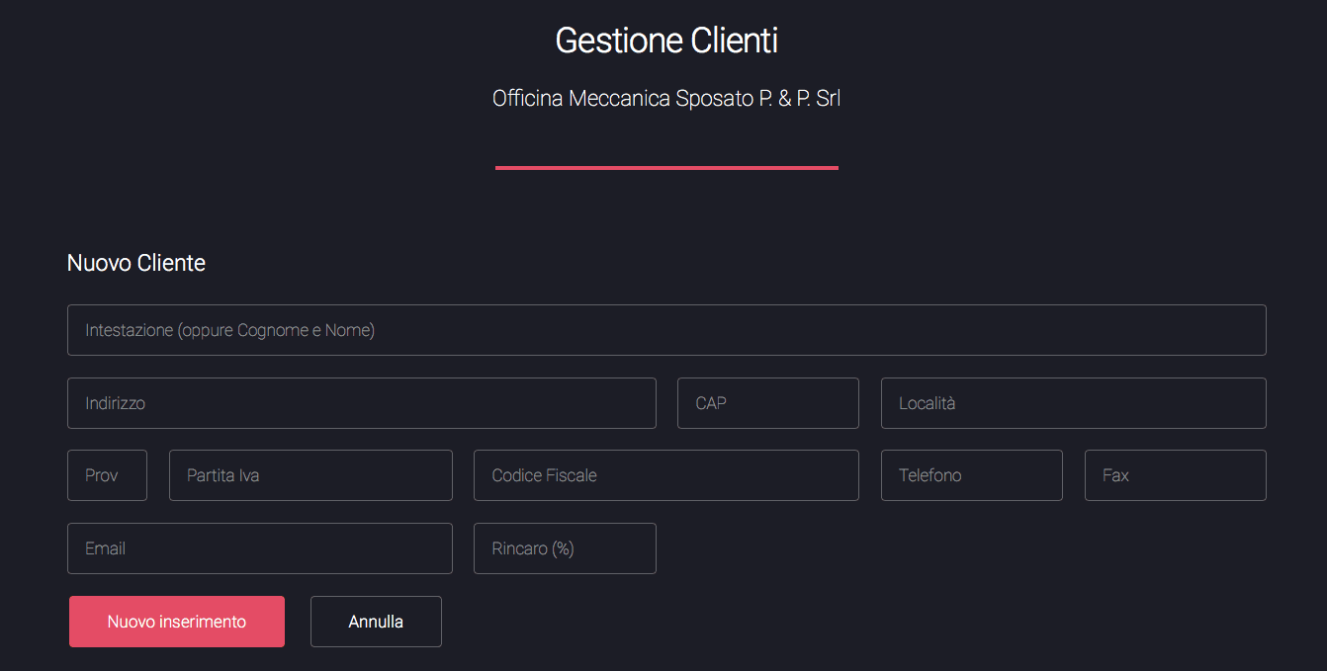Click the Partita Iva field

(310, 475)
